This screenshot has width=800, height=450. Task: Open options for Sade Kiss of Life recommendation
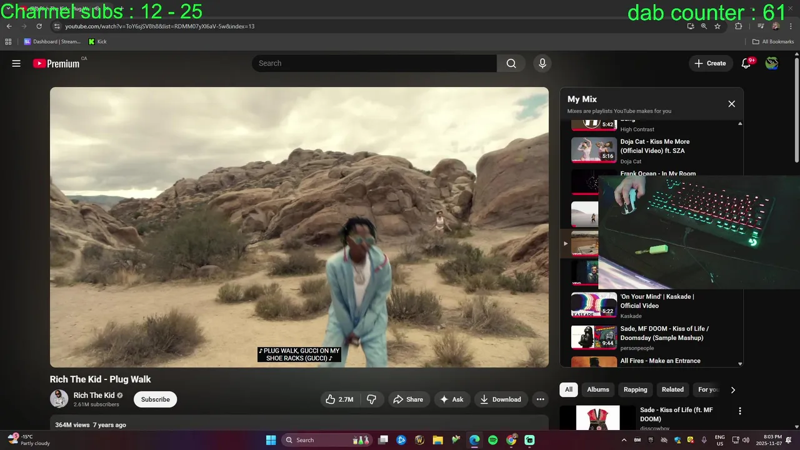pos(740,411)
